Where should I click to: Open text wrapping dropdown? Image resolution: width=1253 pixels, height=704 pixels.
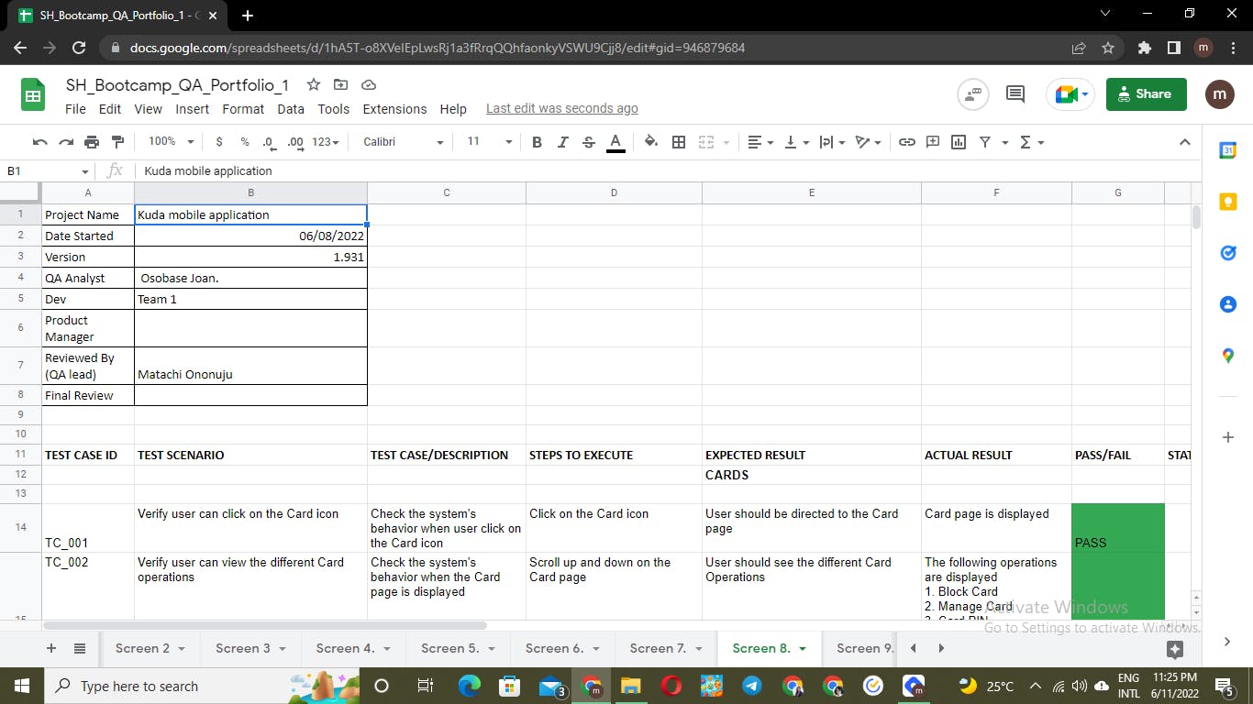click(832, 142)
